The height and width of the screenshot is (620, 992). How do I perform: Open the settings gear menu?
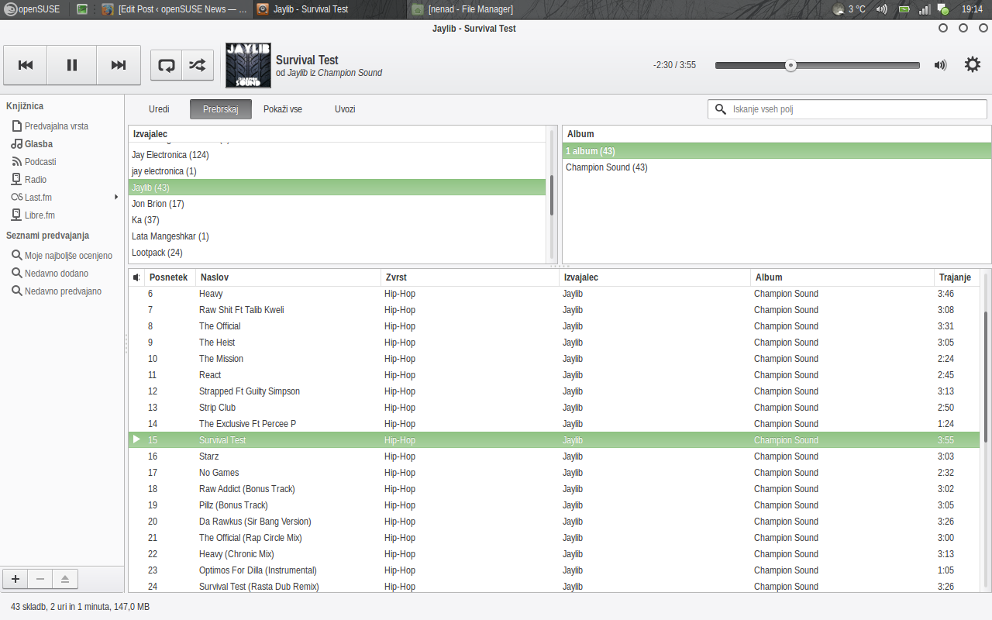[x=973, y=64]
